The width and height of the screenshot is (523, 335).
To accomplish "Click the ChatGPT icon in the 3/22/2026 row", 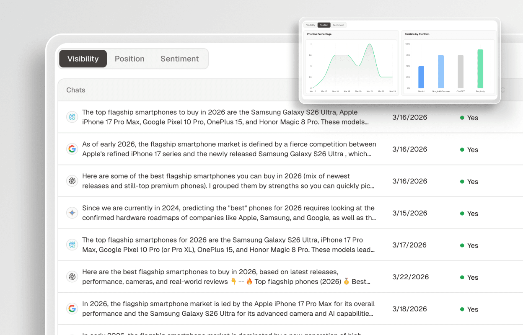I will tap(72, 277).
